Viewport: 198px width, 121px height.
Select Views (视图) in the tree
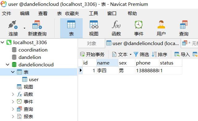(x=28, y=87)
